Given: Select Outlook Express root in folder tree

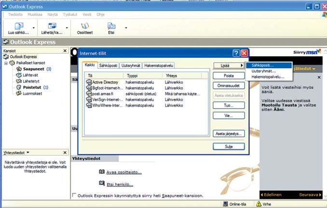Looking at the screenshot, I should 23,57.
